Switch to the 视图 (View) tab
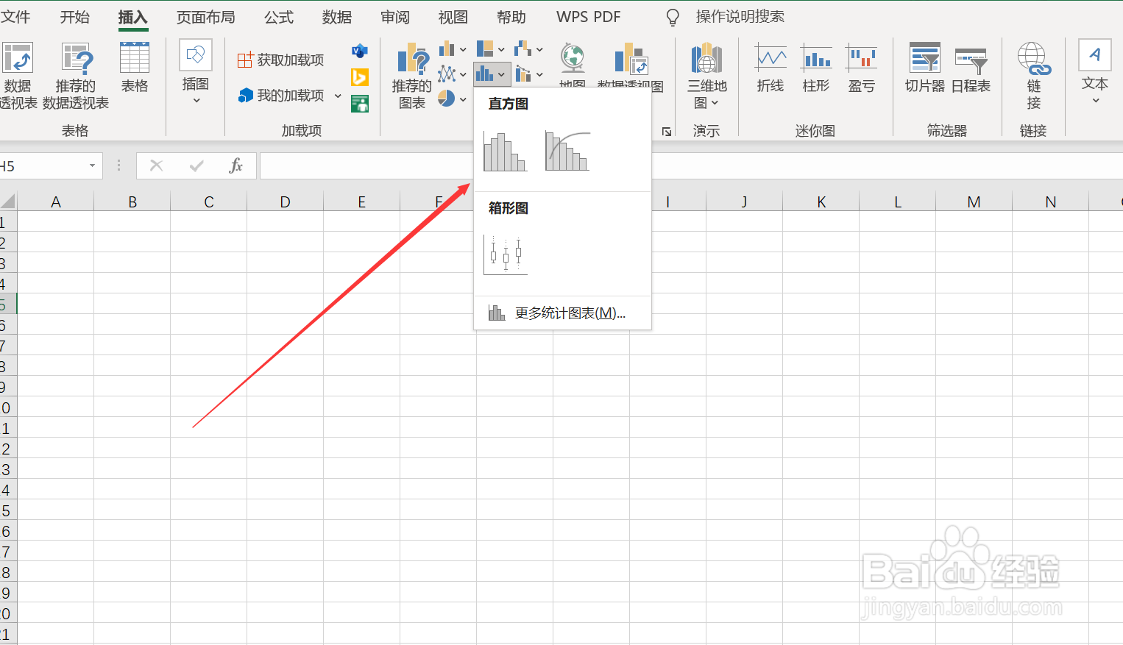 [453, 16]
